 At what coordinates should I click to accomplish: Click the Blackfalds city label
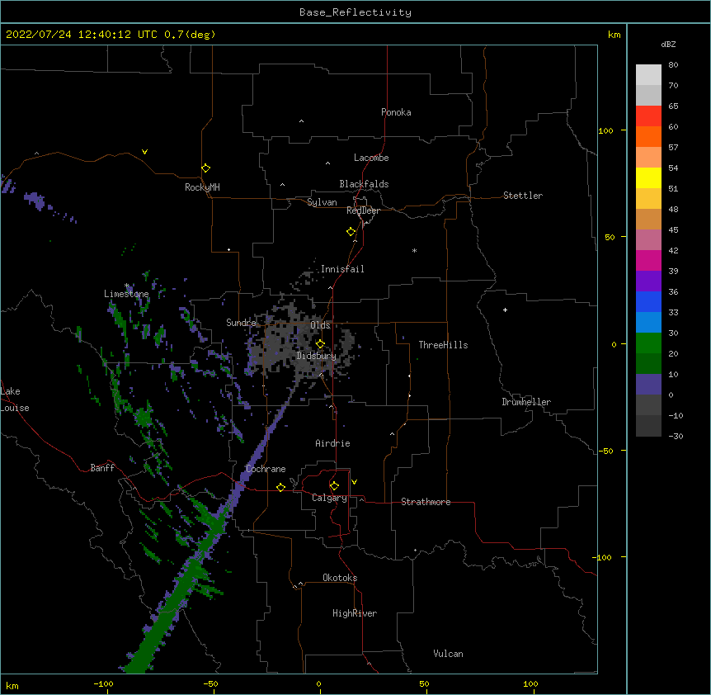click(364, 184)
